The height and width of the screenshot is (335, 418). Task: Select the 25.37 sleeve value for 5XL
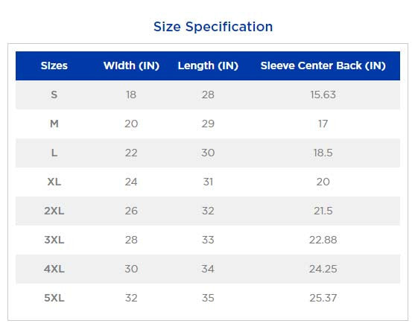pyautogui.click(x=323, y=298)
